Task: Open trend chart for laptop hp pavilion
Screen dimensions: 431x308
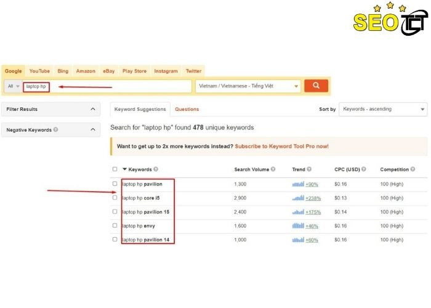Action: (x=298, y=184)
